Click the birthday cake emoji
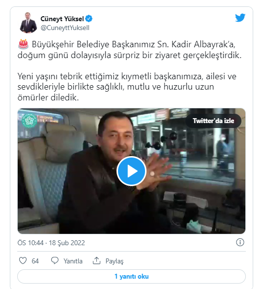Screen dimensions: 265x289 click(x=23, y=44)
